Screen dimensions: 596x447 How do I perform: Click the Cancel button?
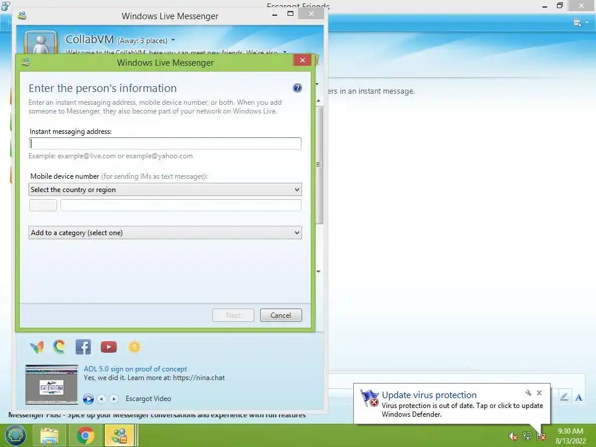point(281,315)
